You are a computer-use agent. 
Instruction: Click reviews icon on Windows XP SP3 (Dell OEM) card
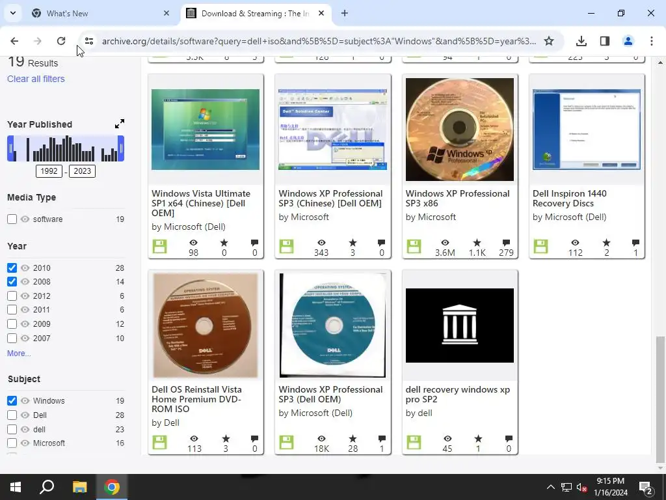[381, 438]
